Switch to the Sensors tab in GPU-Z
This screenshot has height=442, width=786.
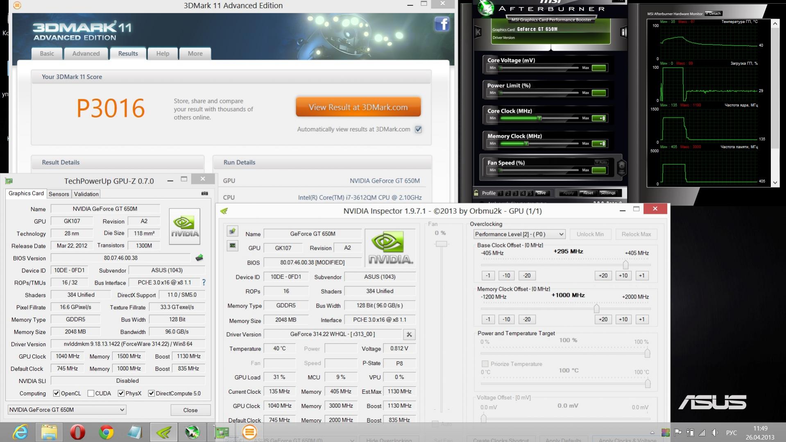[59, 194]
